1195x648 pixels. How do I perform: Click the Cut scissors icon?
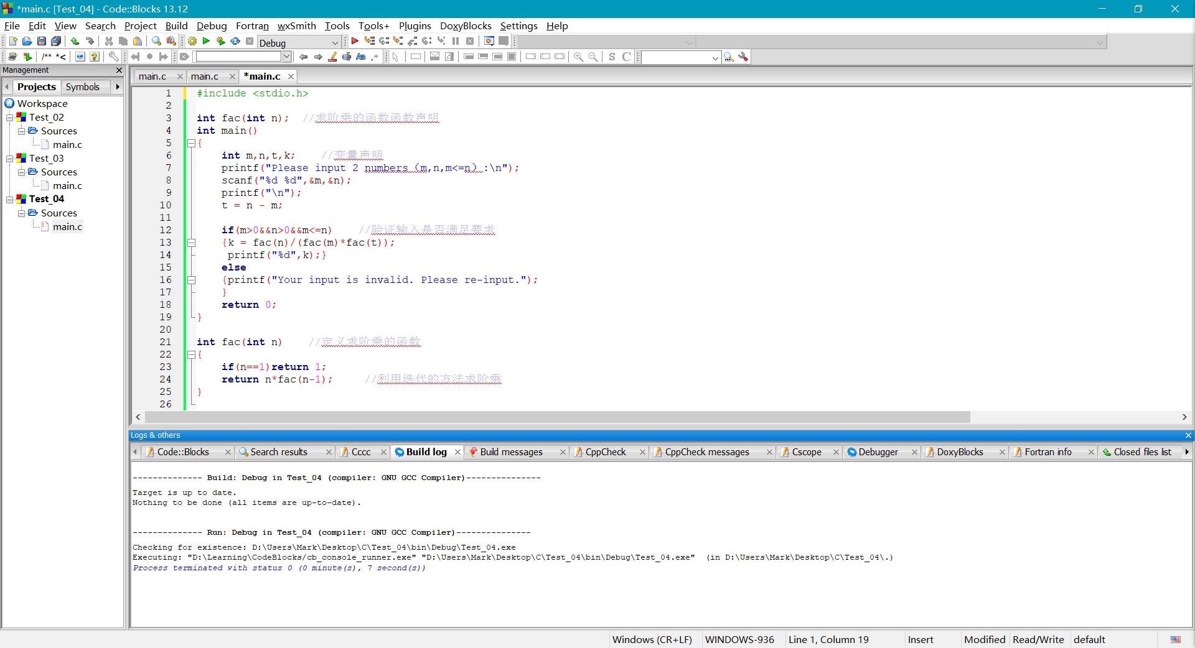(109, 41)
